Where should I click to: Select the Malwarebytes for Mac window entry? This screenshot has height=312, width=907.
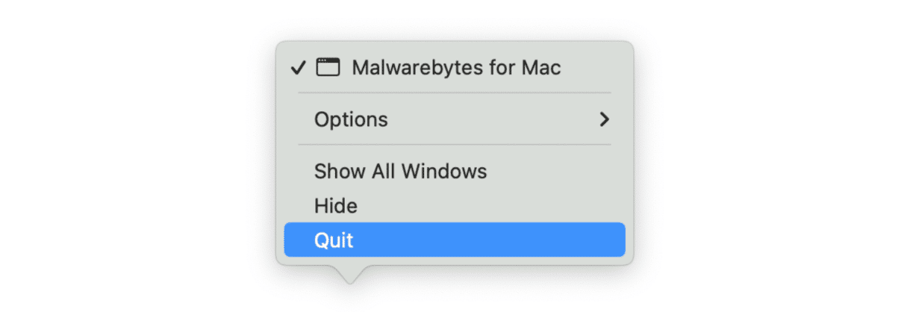tap(455, 68)
